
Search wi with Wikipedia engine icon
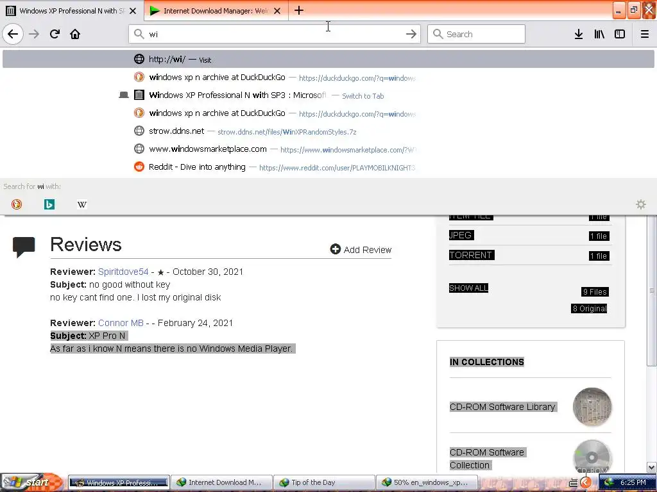coord(82,204)
